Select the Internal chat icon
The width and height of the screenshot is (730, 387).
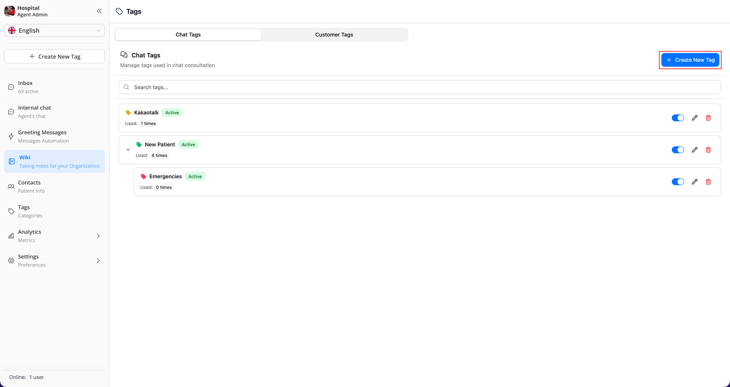pyautogui.click(x=11, y=111)
